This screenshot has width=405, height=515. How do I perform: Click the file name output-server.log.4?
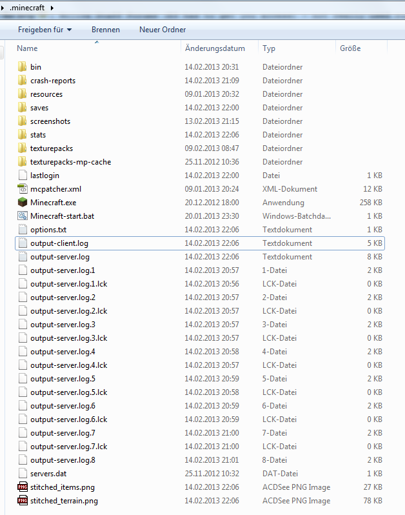[x=63, y=352]
